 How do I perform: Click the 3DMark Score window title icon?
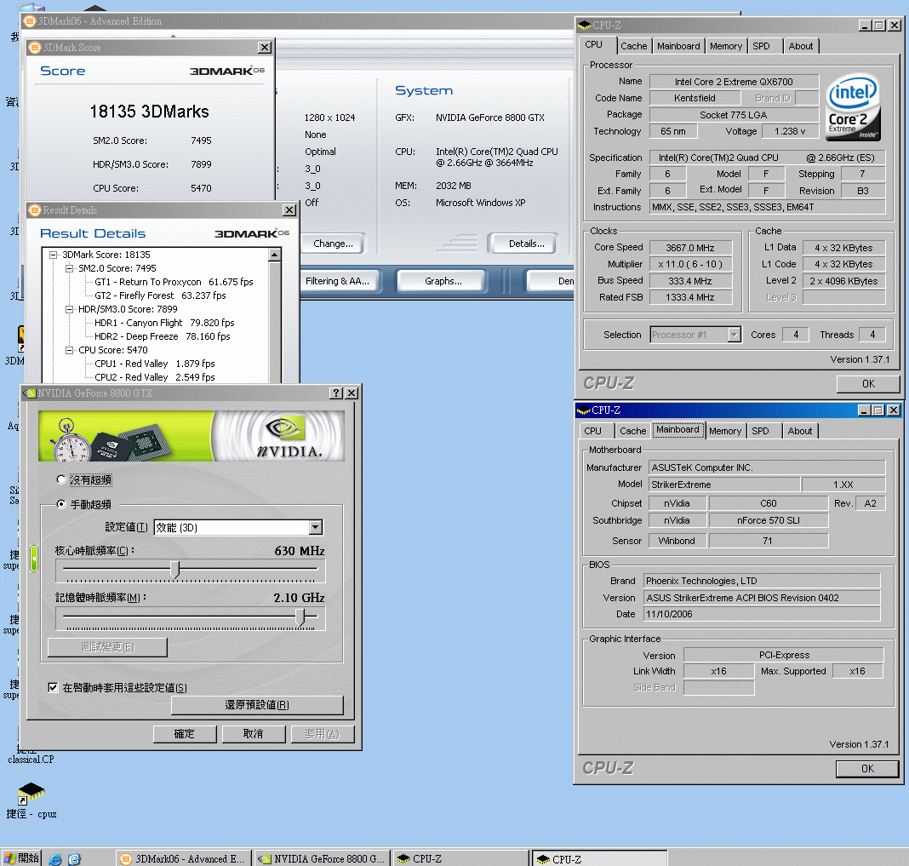pos(35,48)
